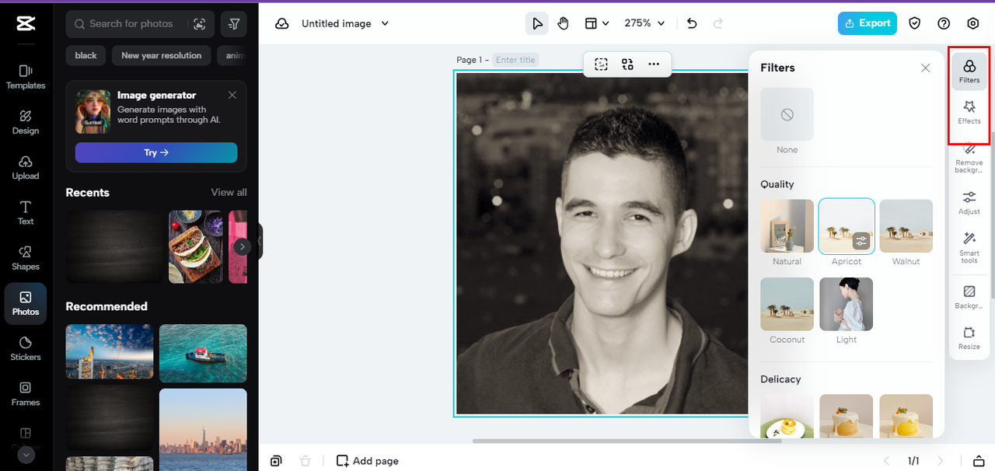Open the Shapes panel
The height and width of the screenshot is (471, 995).
26,257
